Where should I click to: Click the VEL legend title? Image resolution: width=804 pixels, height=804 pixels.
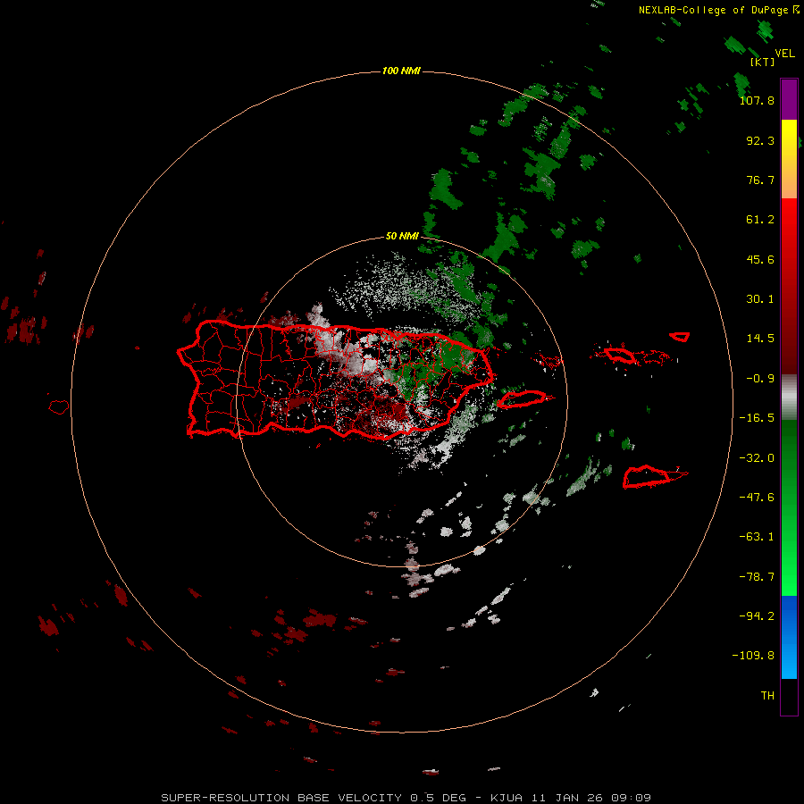tap(784, 53)
